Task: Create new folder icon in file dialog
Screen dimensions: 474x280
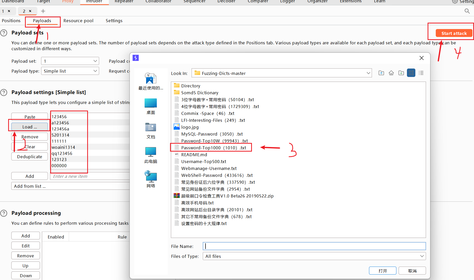Action: tap(401, 73)
